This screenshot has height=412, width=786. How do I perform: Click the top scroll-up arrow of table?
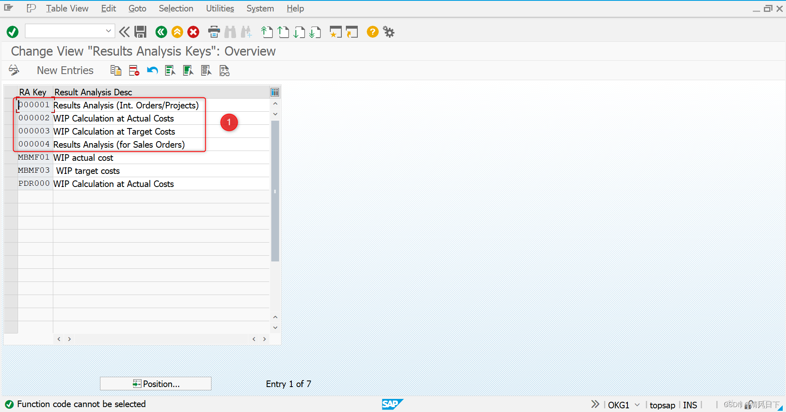click(x=275, y=104)
